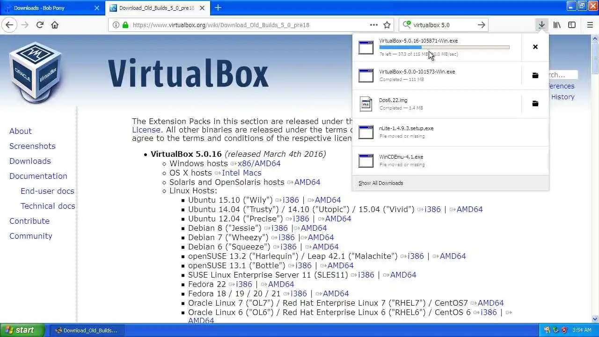The image size is (599, 337).
Task: Open Show All Downloads
Action: pyautogui.click(x=380, y=183)
